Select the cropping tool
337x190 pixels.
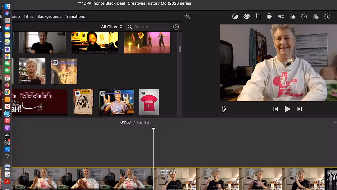258,17
